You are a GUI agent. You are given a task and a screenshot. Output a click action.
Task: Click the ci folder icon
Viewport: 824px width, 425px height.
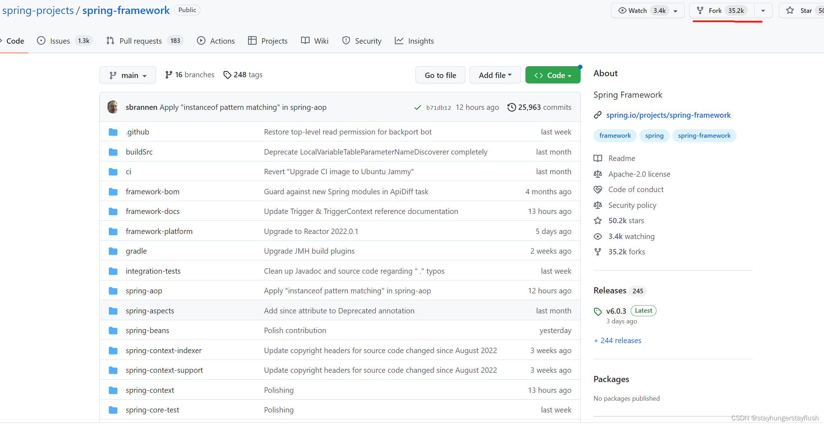(113, 172)
